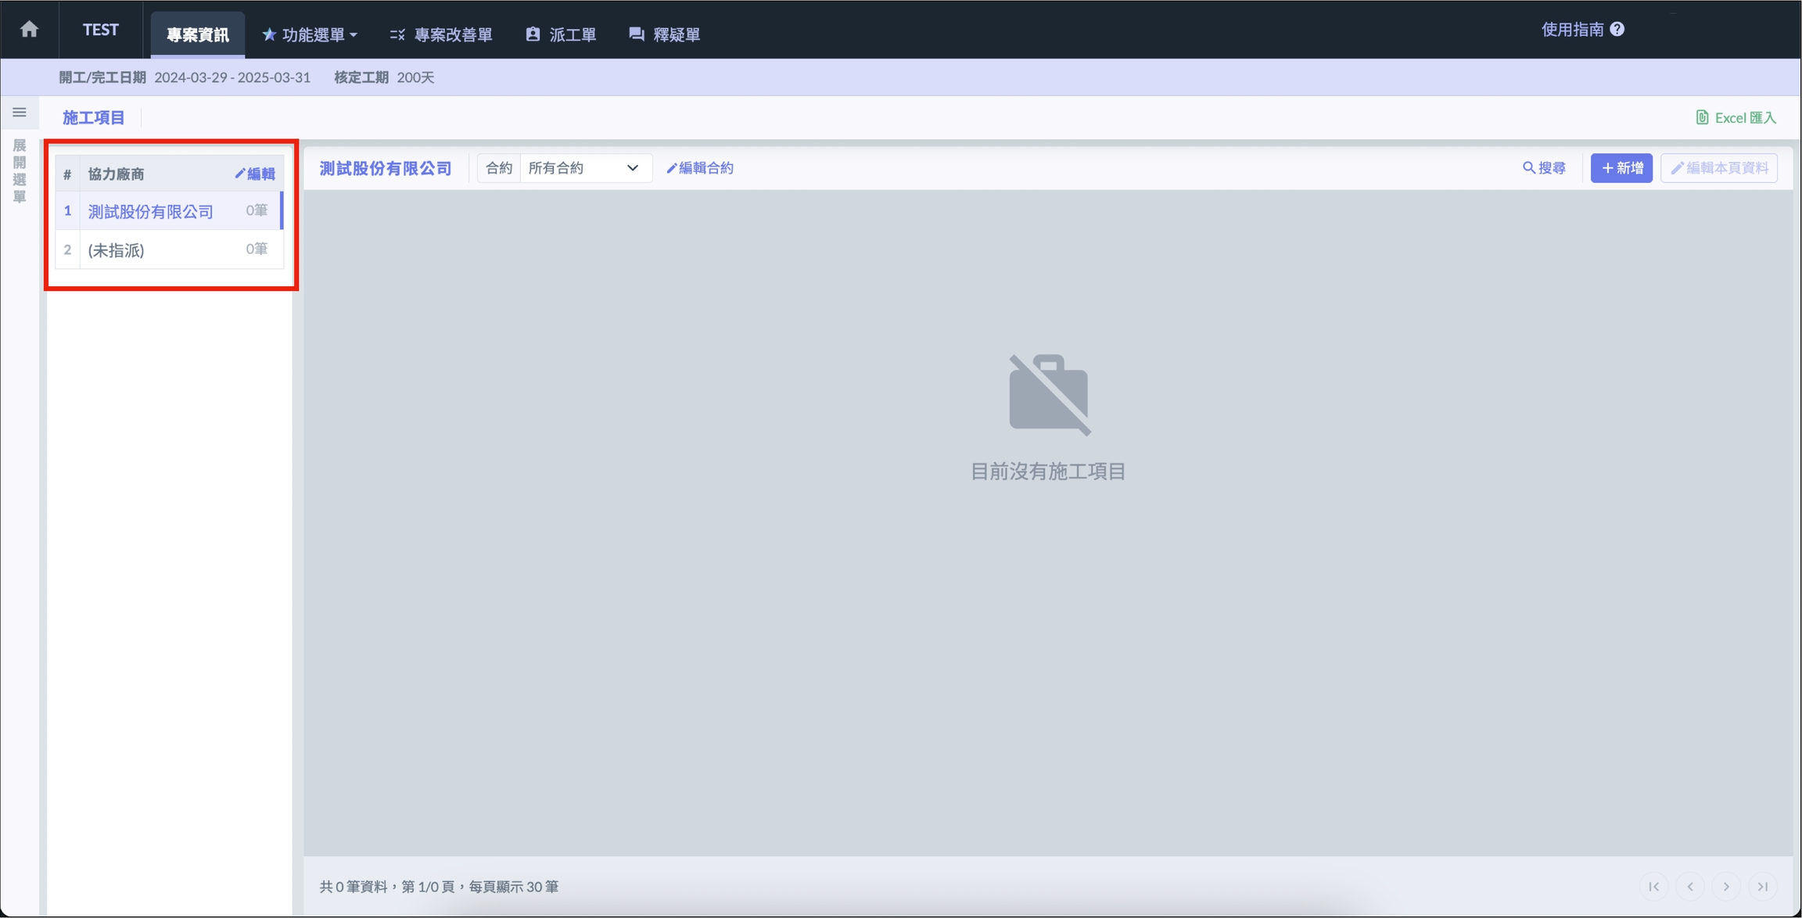1802x918 pixels.
Task: Go to next page arrow
Action: tap(1726, 886)
